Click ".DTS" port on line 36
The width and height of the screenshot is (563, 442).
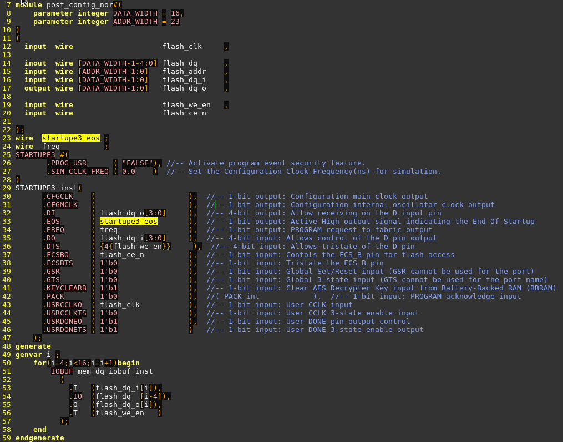click(x=51, y=247)
